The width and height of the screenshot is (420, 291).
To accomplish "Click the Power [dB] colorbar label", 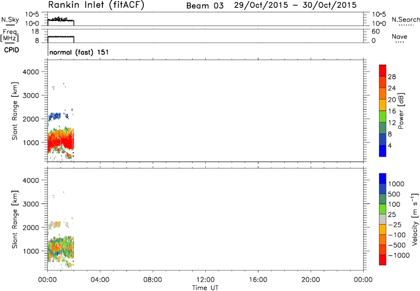I will point(401,111).
